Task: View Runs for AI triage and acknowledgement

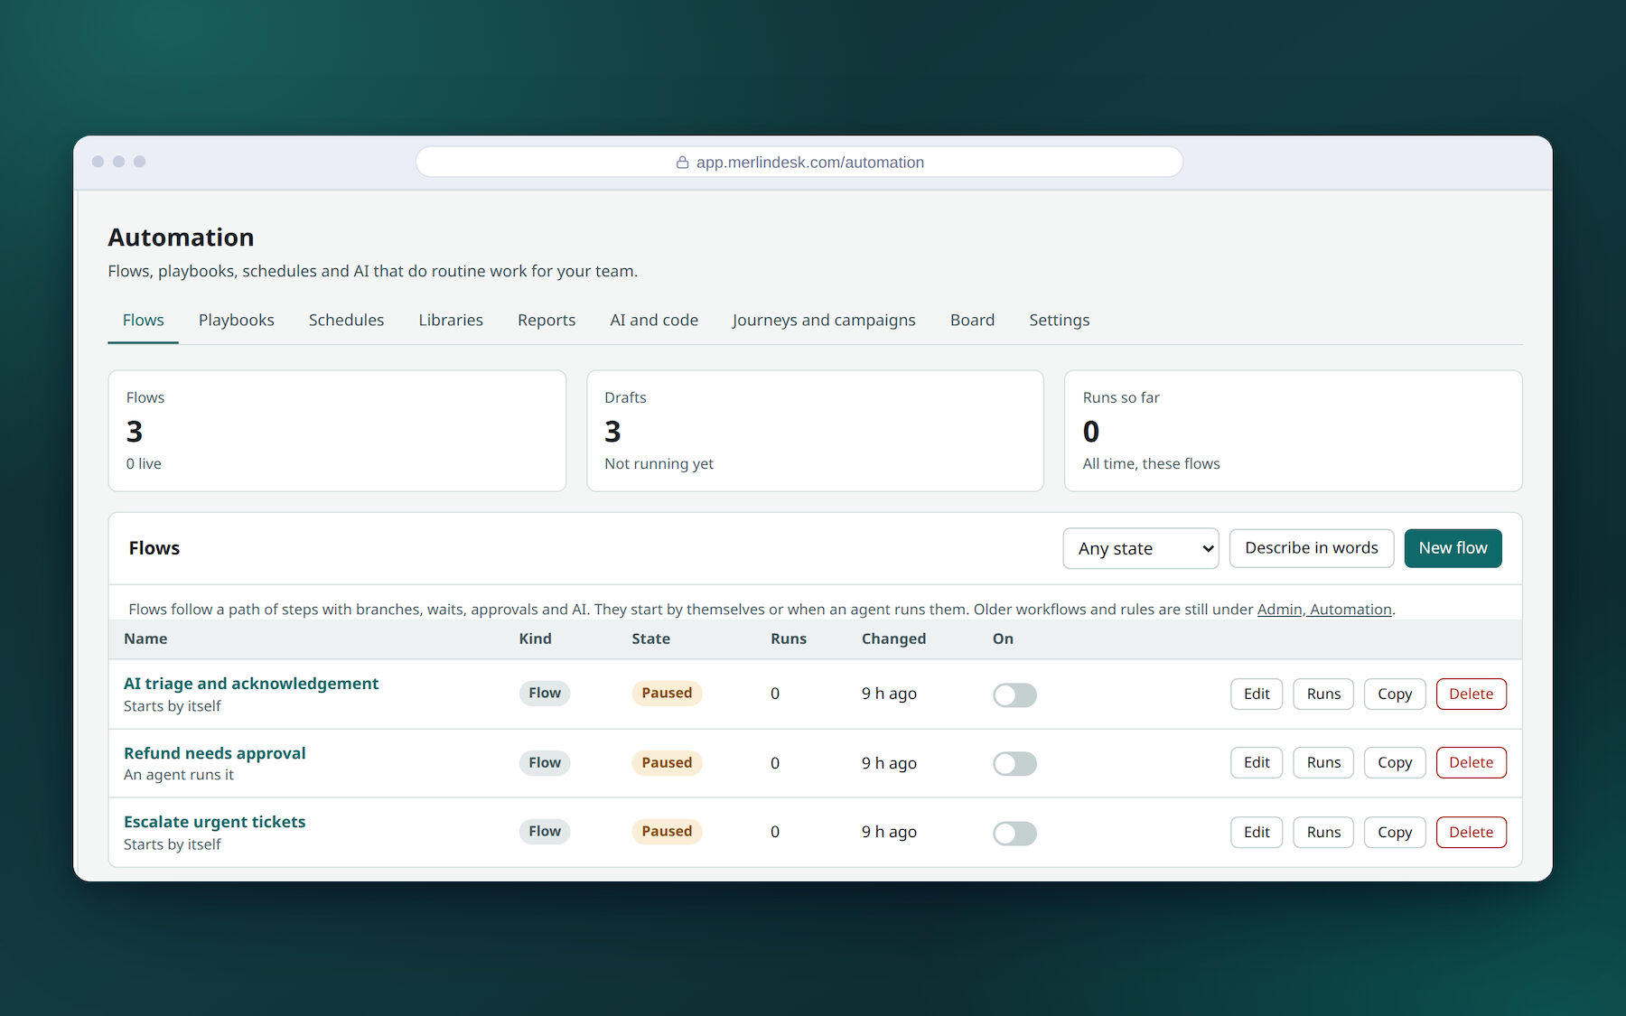Action: 1323,694
